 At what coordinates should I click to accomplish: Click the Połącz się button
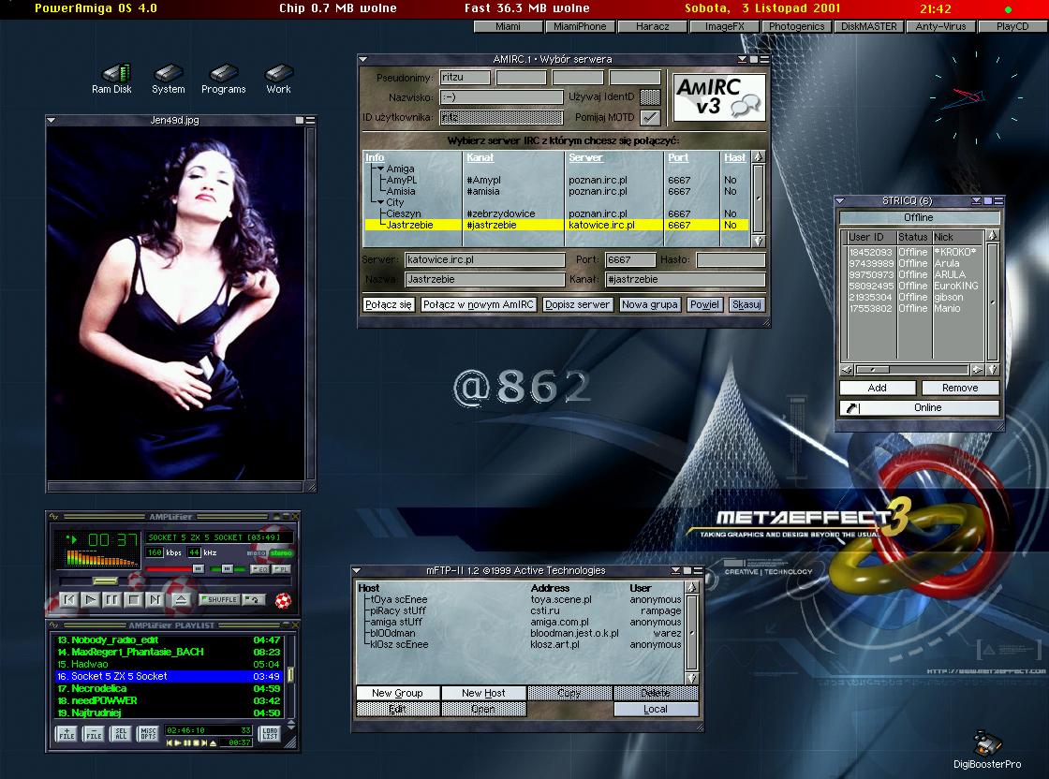pos(388,305)
